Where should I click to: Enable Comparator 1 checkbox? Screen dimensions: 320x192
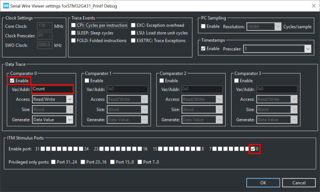87,81
